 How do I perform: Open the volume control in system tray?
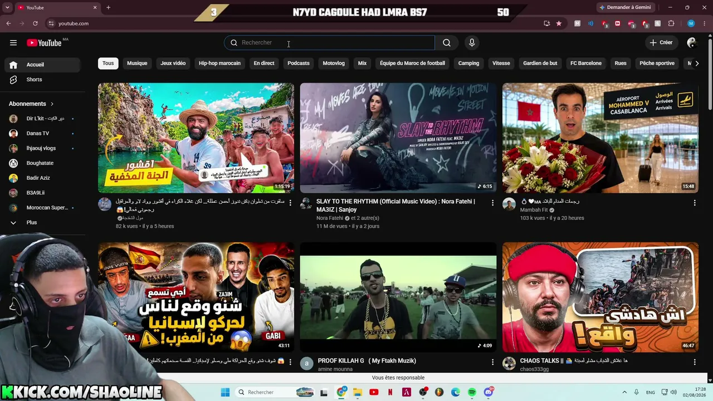[x=673, y=392]
